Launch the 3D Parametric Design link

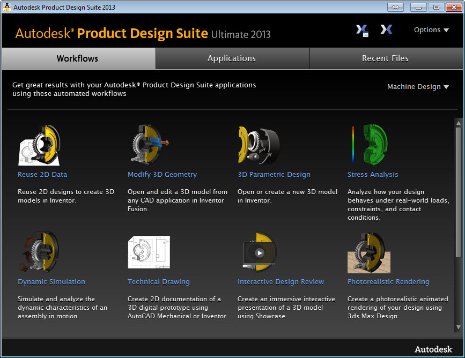[x=274, y=174]
